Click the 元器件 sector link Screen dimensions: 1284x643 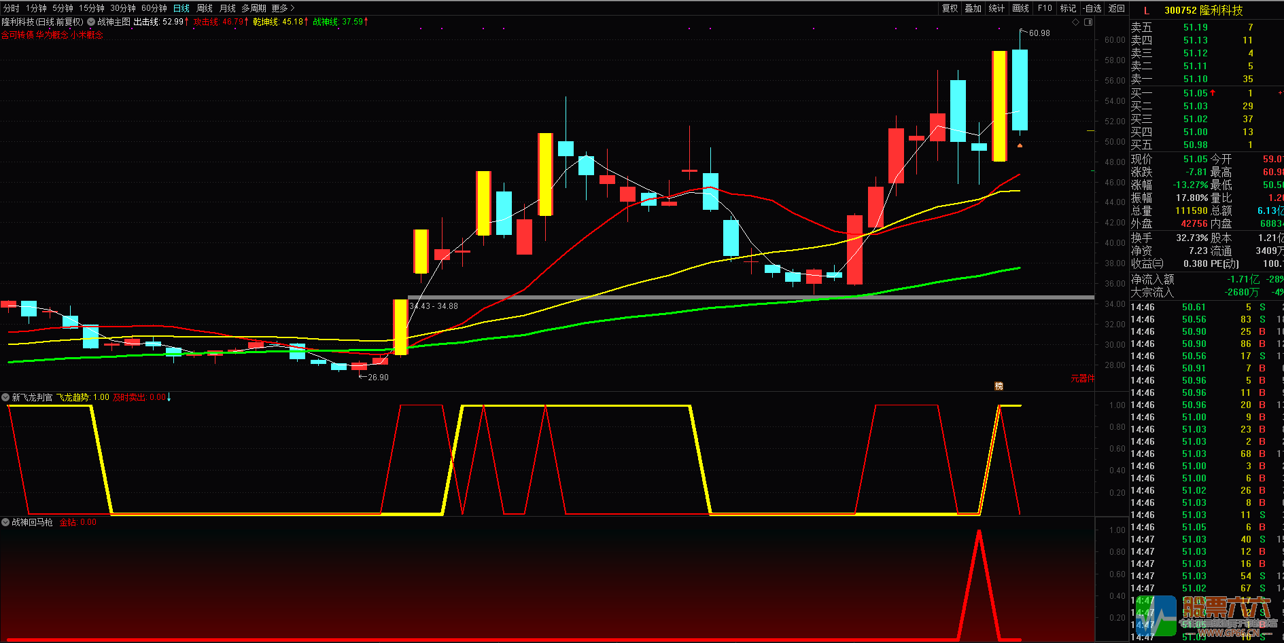pyautogui.click(x=1082, y=378)
